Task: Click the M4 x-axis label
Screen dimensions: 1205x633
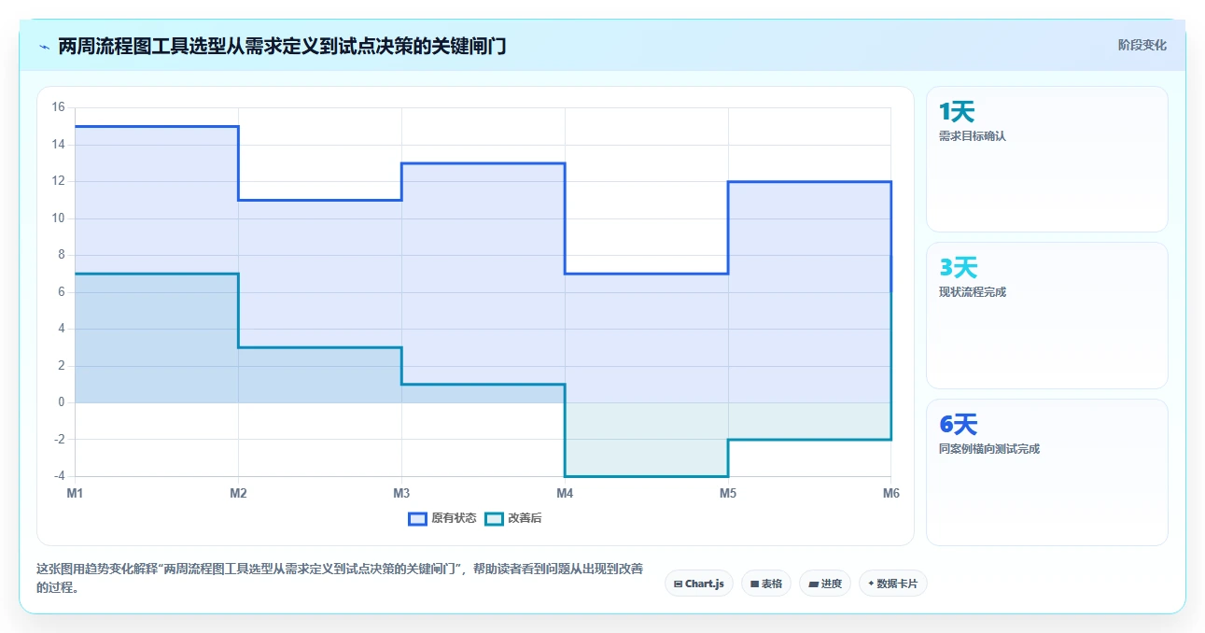Action: 565,493
